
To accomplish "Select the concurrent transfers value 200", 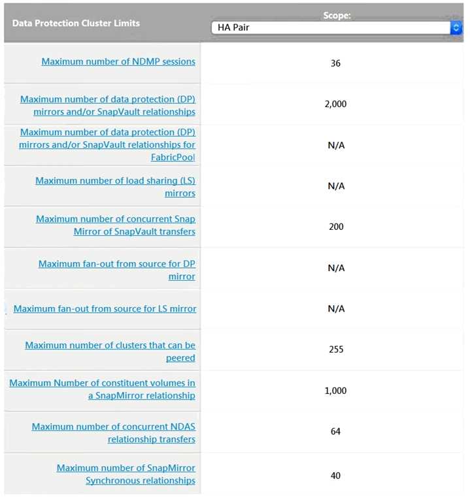I will click(335, 227).
